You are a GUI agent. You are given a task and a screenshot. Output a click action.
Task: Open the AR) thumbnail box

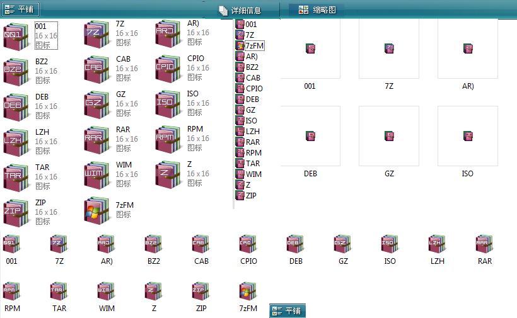coord(468,48)
